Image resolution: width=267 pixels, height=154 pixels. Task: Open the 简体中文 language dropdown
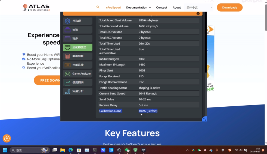click(199, 8)
